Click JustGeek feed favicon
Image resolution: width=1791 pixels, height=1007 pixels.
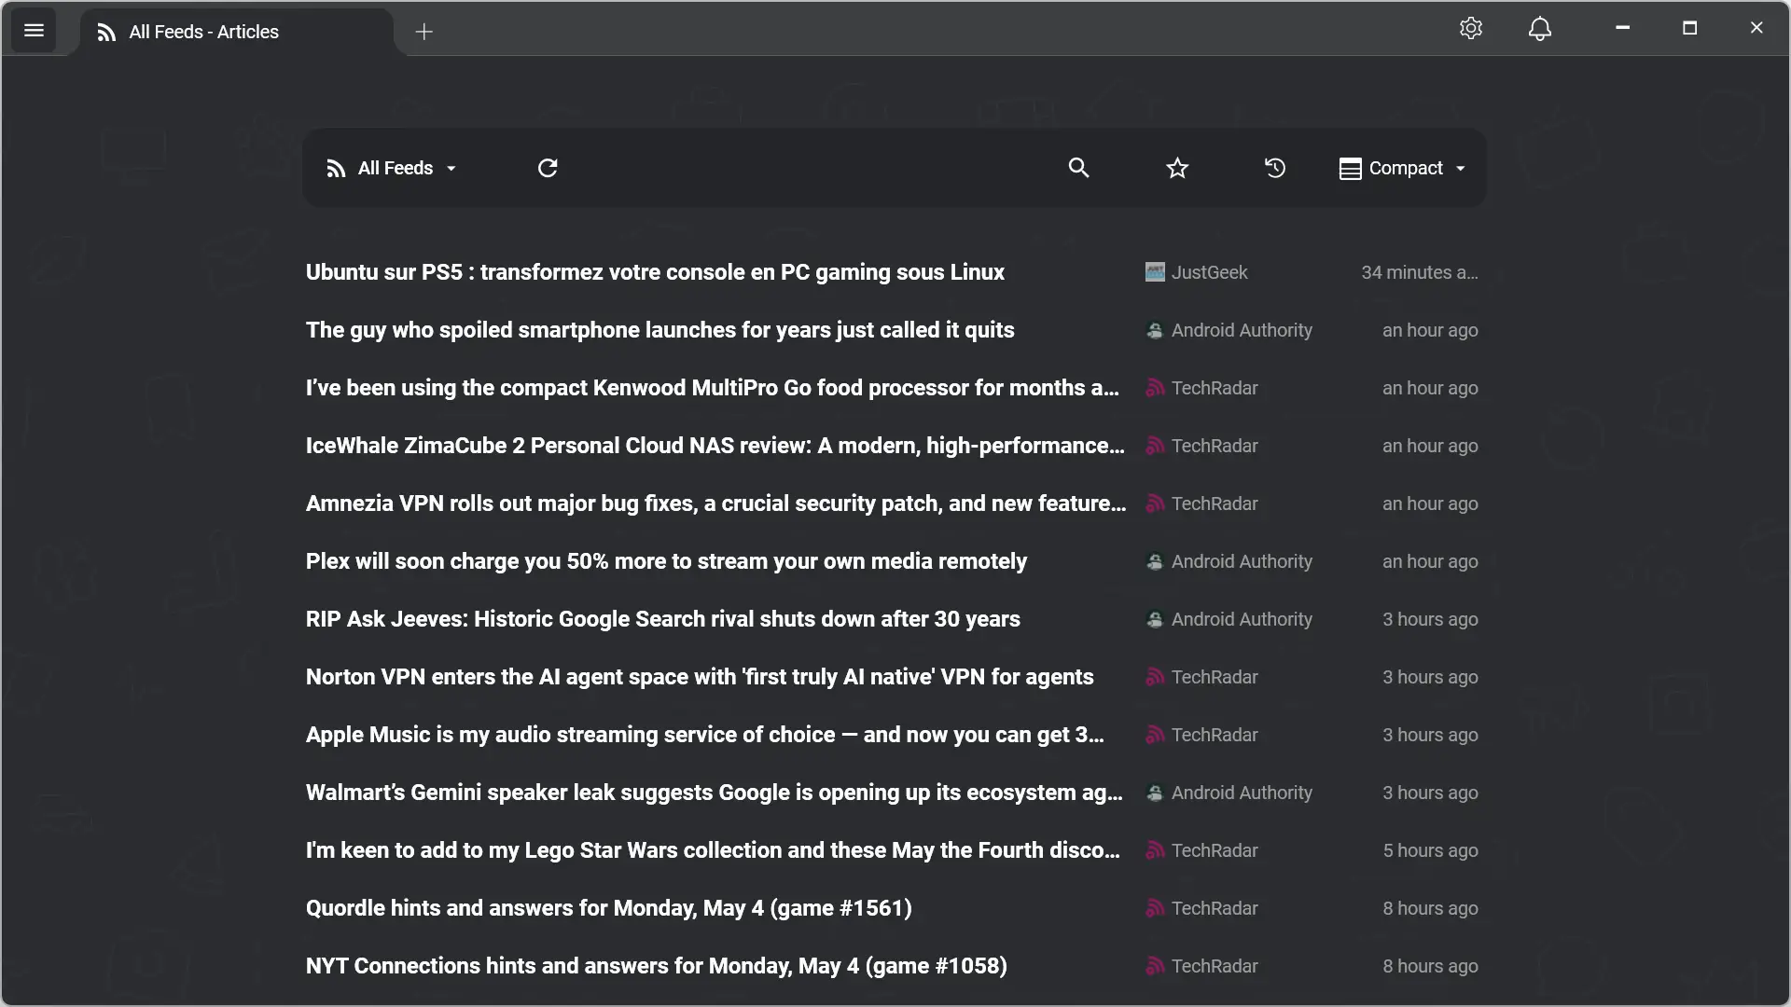(1155, 272)
